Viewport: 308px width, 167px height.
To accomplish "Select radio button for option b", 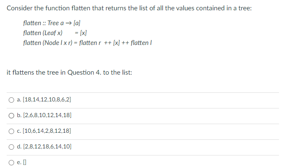I will point(12,116).
